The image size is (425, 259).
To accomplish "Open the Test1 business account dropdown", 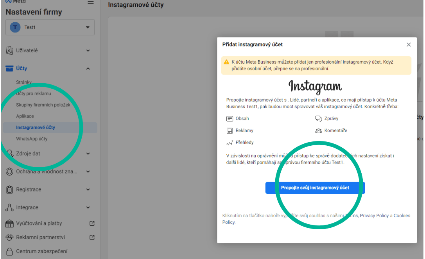I will (50, 27).
